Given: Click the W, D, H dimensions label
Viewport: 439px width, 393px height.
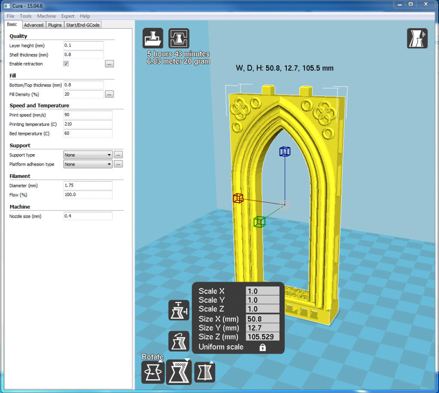Looking at the screenshot, I should click(285, 68).
